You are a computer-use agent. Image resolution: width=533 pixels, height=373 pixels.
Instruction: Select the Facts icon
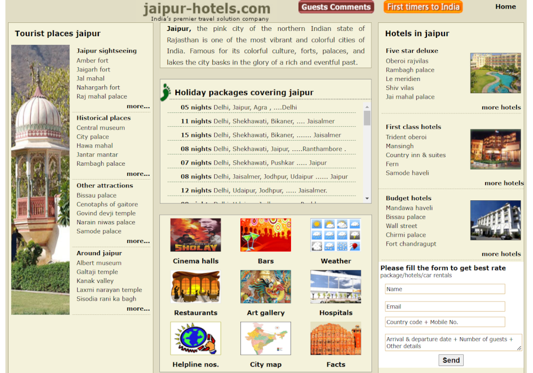pyautogui.click(x=336, y=338)
